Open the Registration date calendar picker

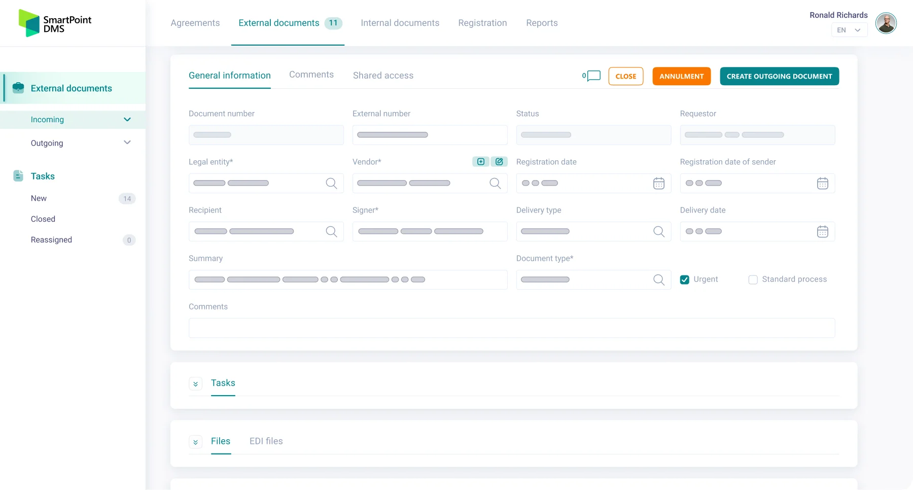[x=659, y=183]
